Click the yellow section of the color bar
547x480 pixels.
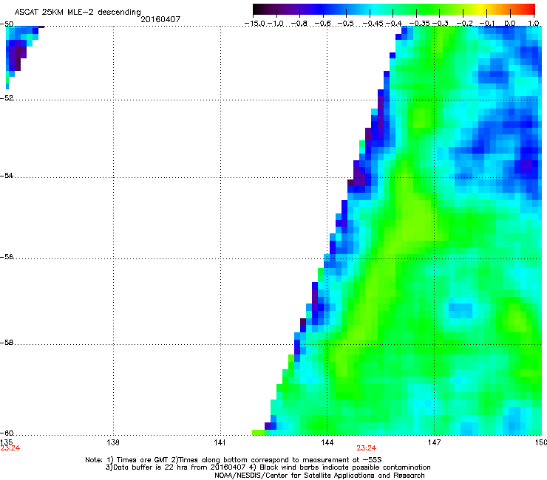(x=480, y=9)
